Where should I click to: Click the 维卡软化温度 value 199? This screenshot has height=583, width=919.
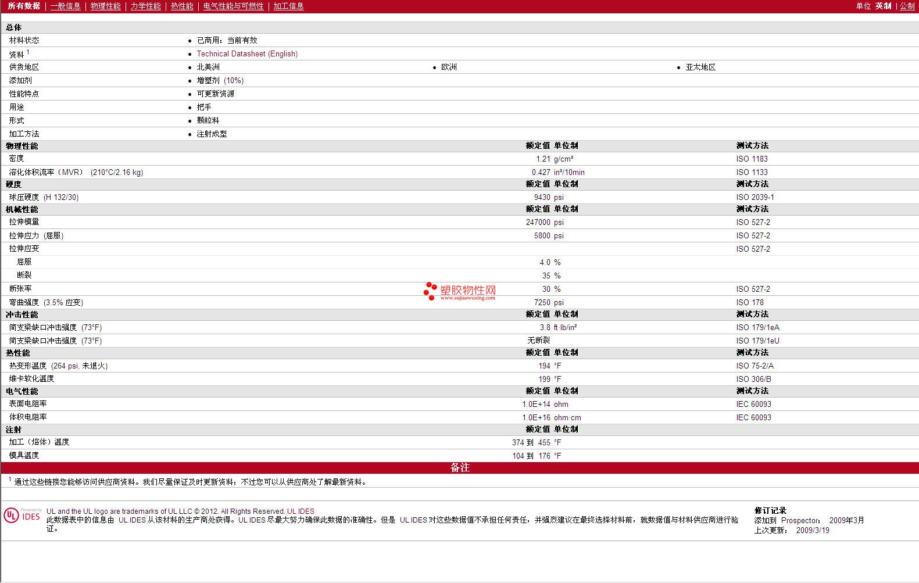544,379
